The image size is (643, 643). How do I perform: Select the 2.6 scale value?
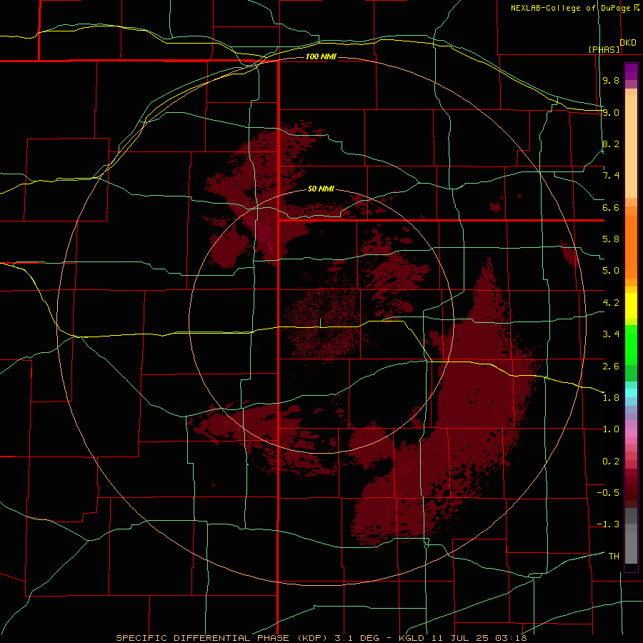point(611,366)
